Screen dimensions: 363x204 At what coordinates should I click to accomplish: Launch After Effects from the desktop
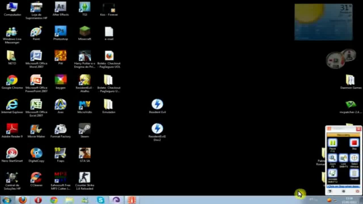(60, 9)
